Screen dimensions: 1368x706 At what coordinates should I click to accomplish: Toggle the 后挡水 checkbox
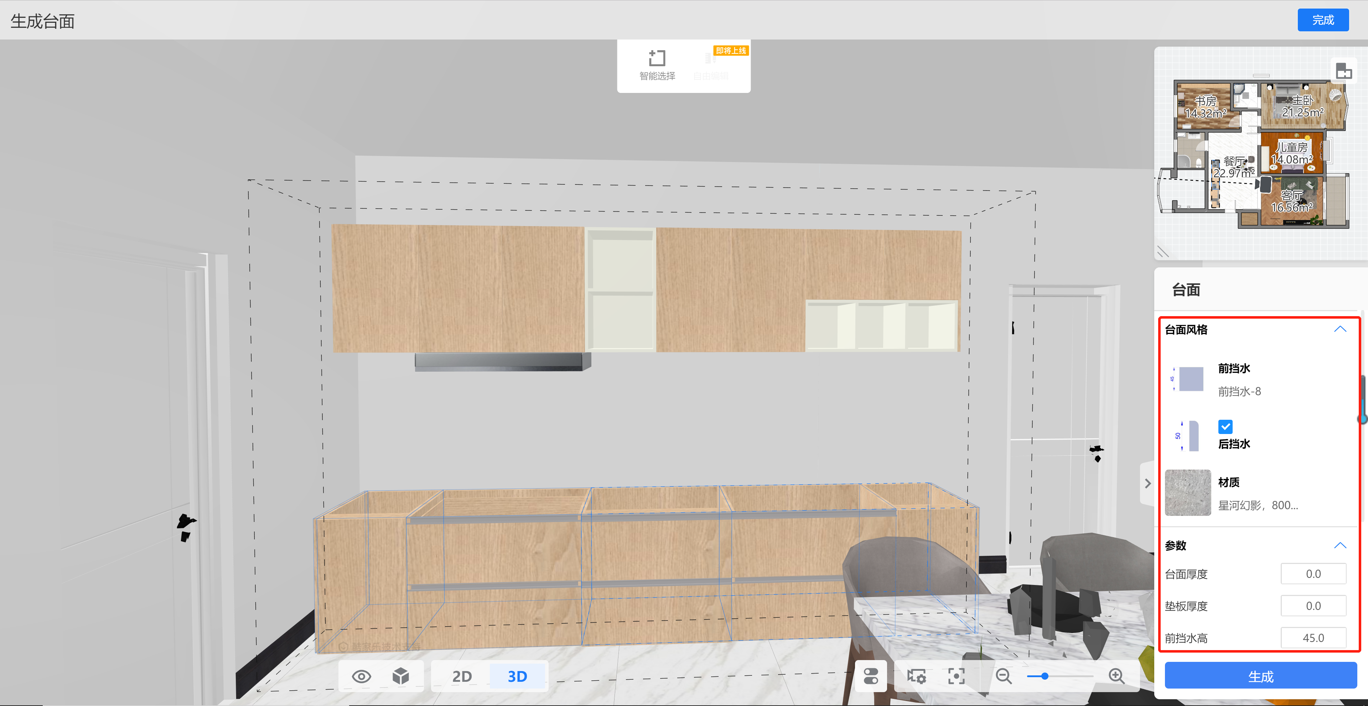tap(1225, 426)
